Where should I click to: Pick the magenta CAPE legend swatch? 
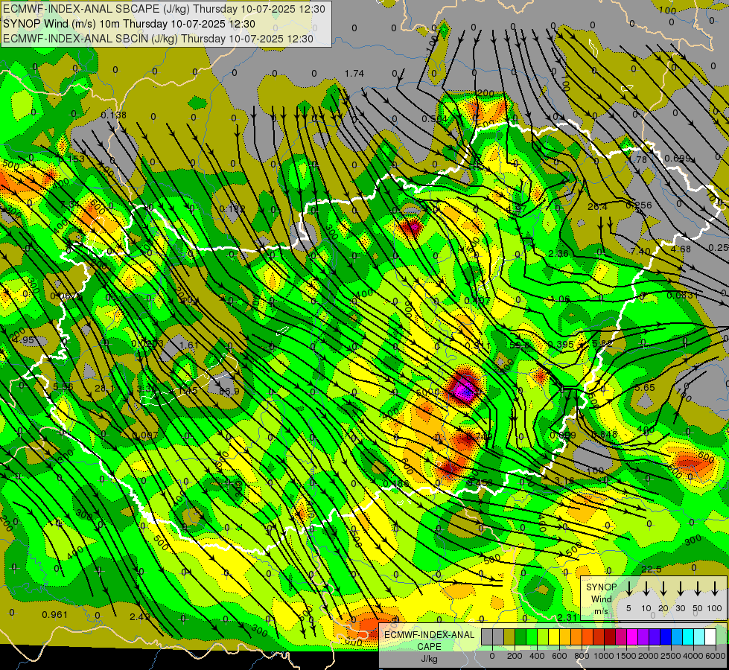pos(632,637)
